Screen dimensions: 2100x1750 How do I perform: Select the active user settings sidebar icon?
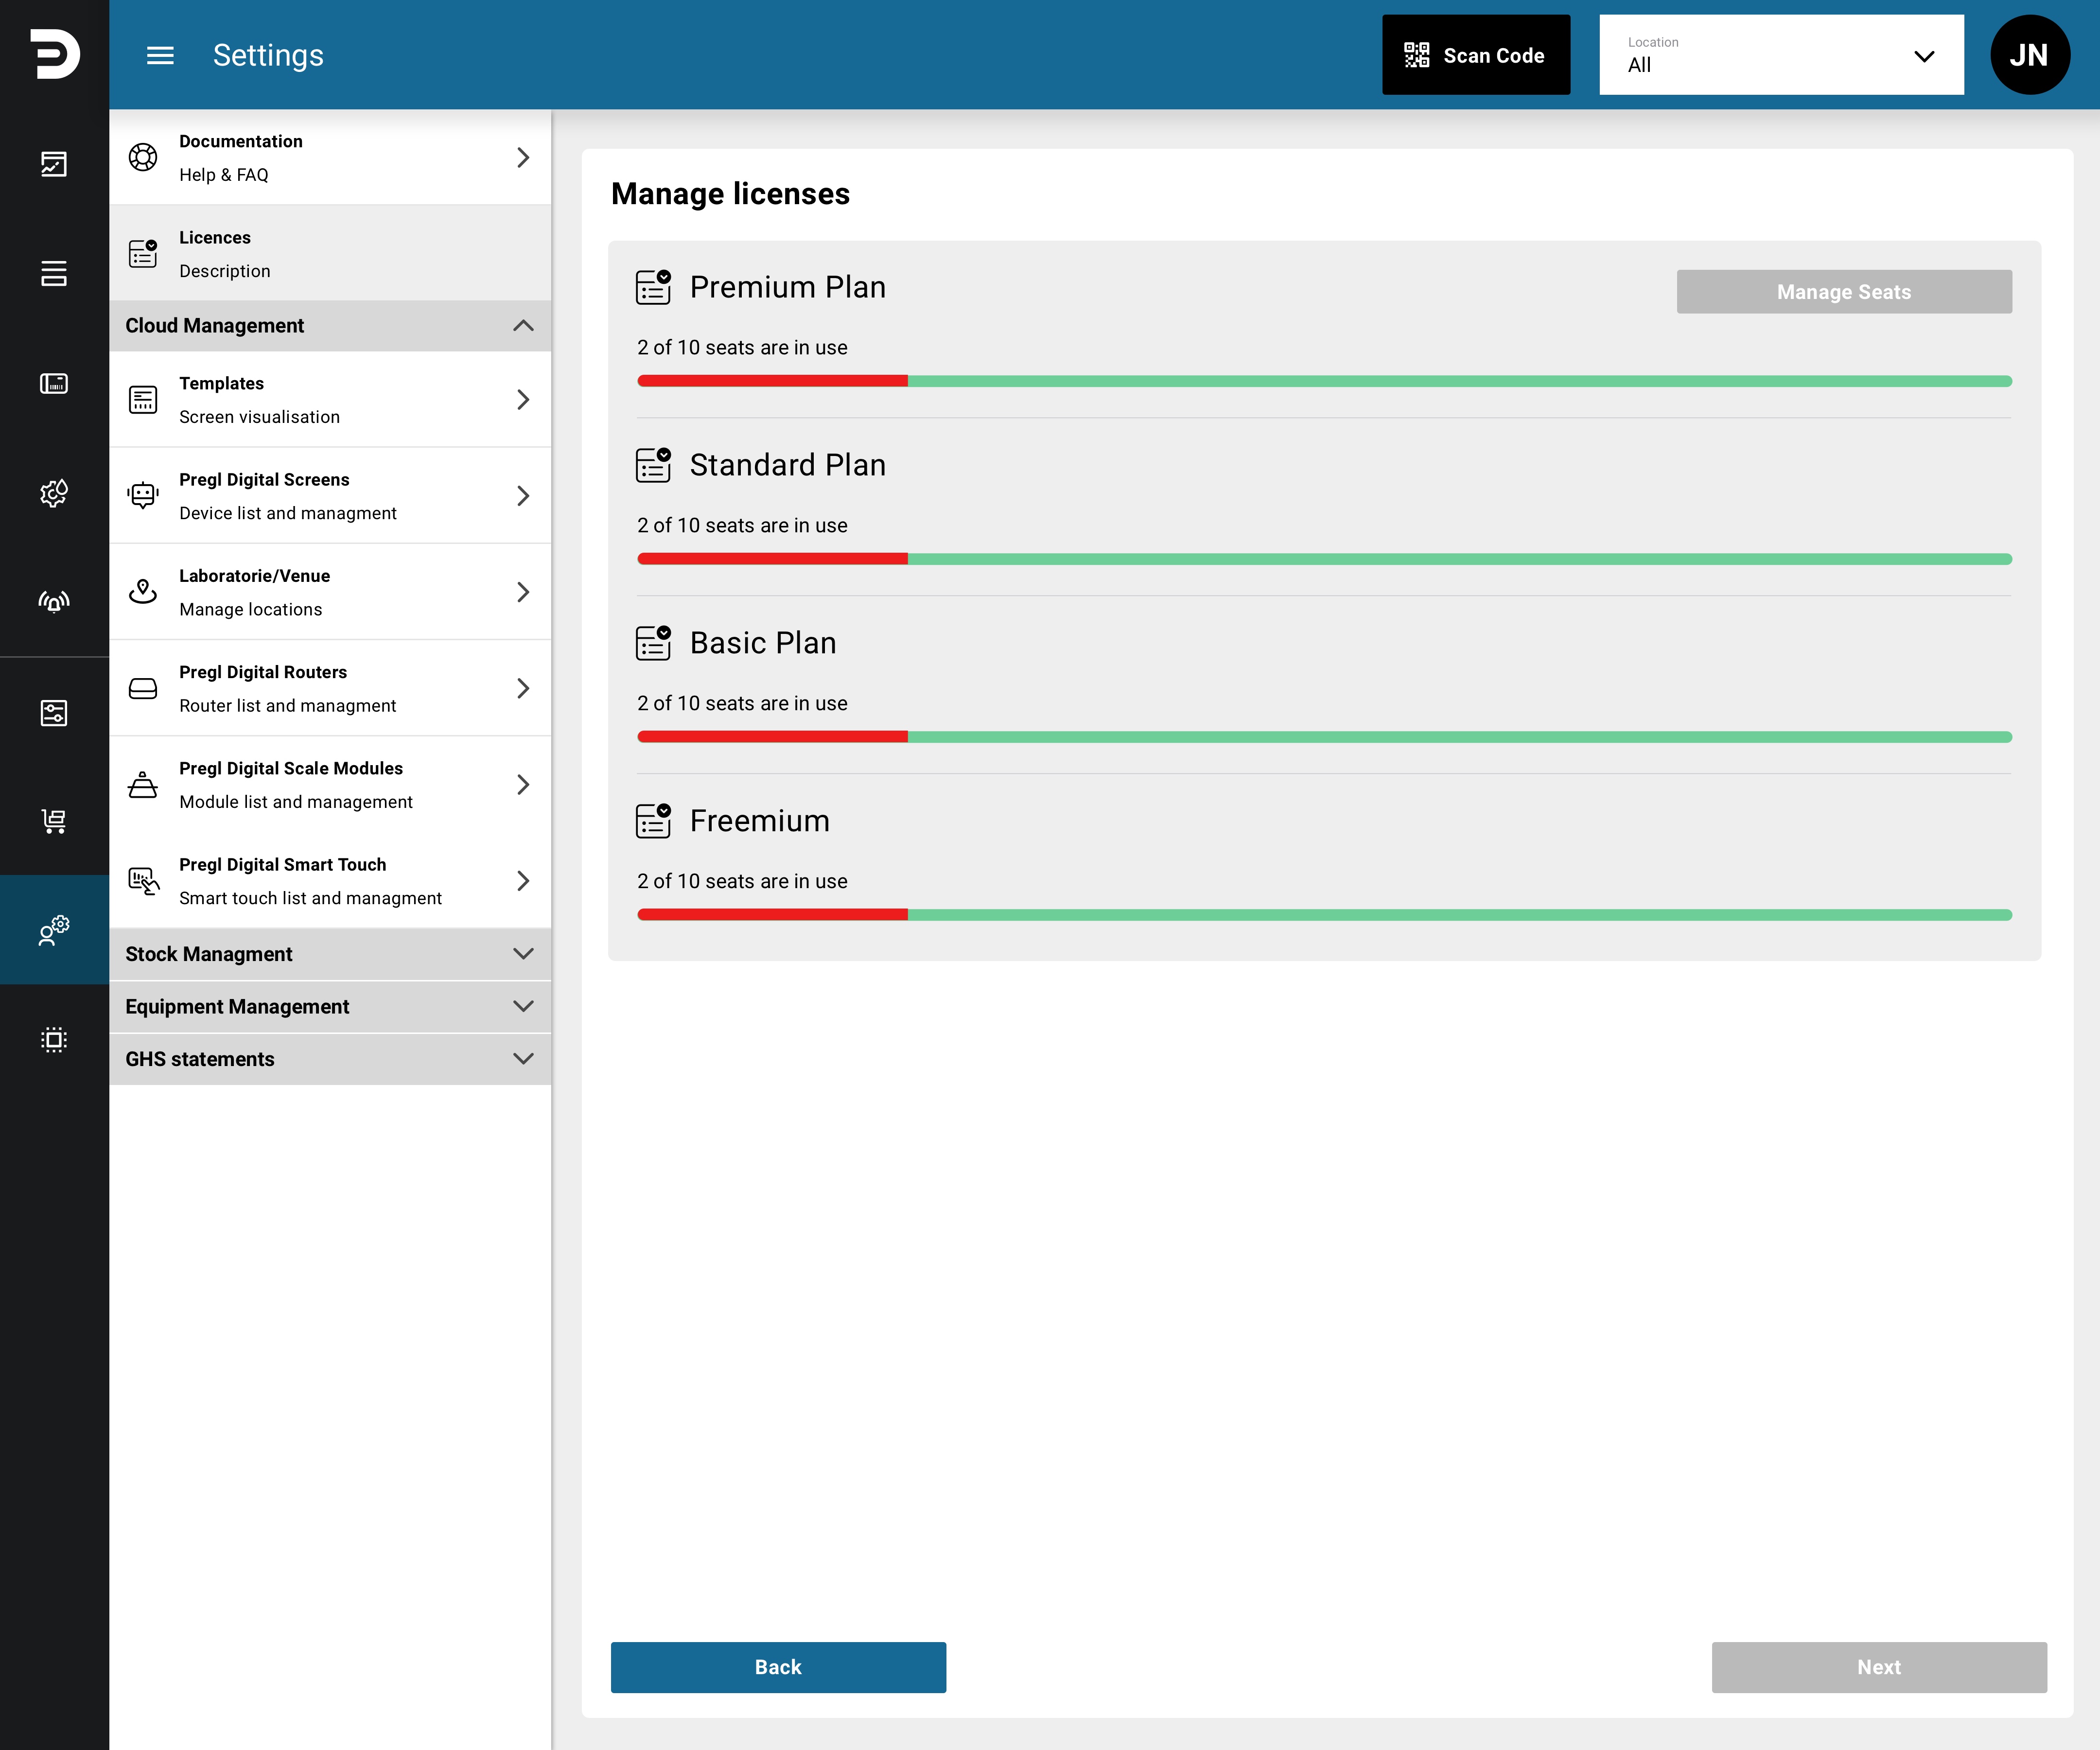point(54,929)
